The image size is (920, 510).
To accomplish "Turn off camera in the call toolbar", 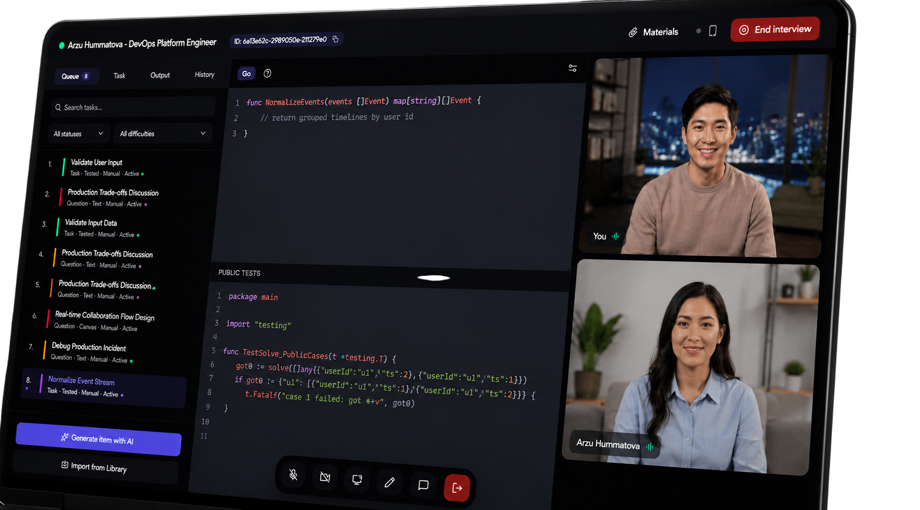I will point(325,477).
